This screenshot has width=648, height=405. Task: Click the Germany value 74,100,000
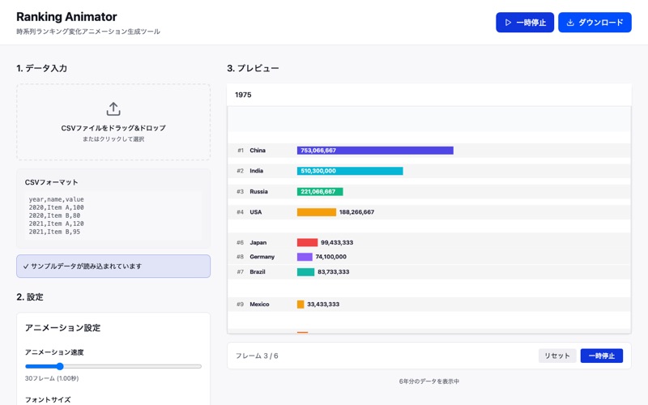[x=331, y=257]
